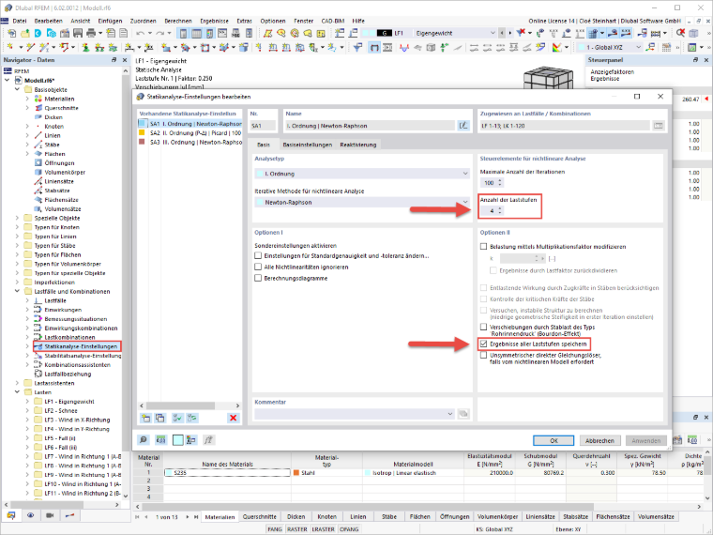Expand Lastassistenten tree node
The image size is (713, 535).
[17, 383]
